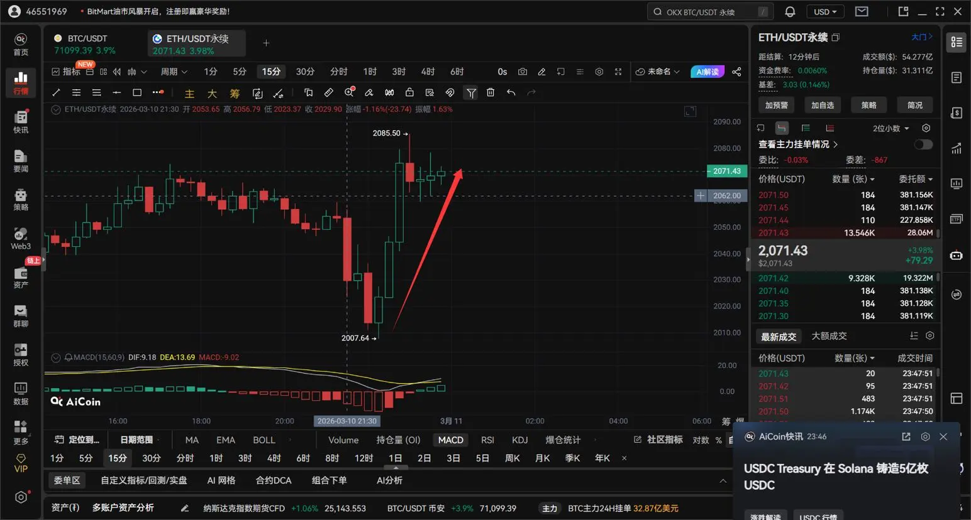
Task: Select the 30分 timeframe in top toolbar
Action: pyautogui.click(x=305, y=72)
